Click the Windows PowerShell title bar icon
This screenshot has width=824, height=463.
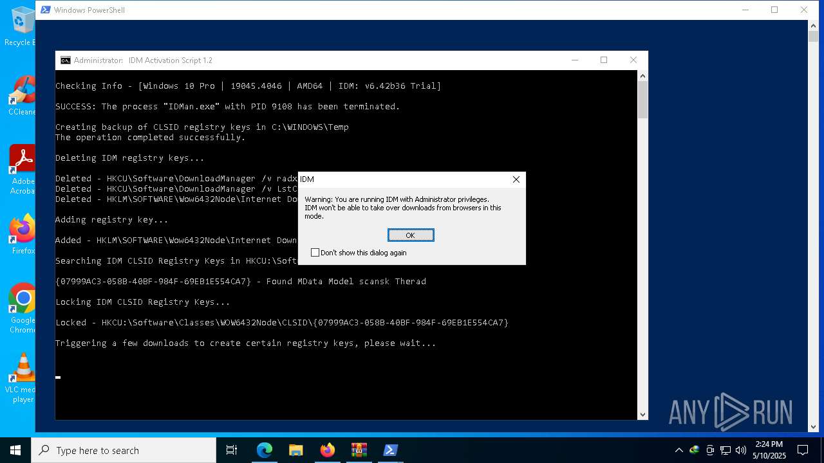(46, 10)
